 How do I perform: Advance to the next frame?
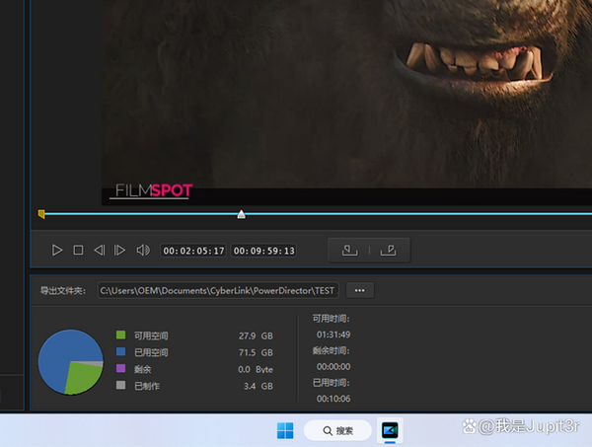(120, 251)
